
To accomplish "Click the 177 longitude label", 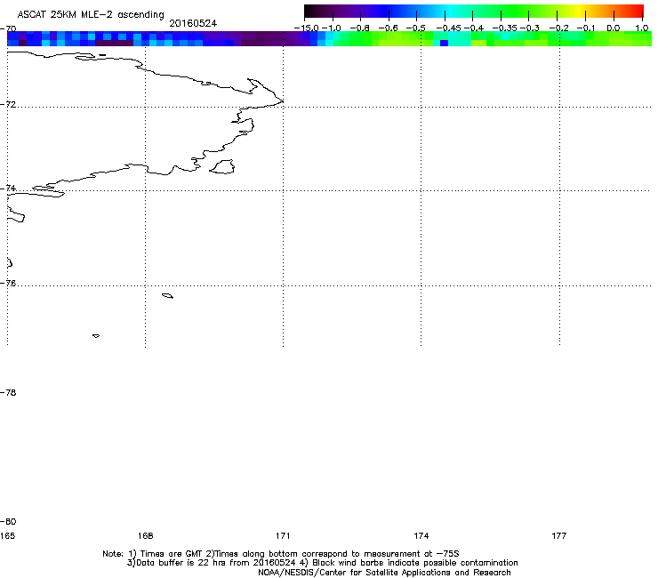I will (x=559, y=535).
